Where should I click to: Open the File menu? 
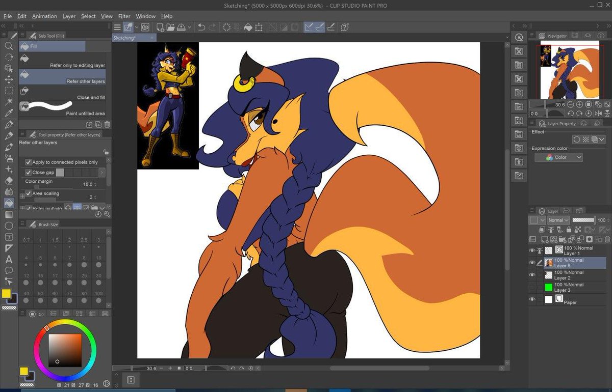[x=8, y=16]
